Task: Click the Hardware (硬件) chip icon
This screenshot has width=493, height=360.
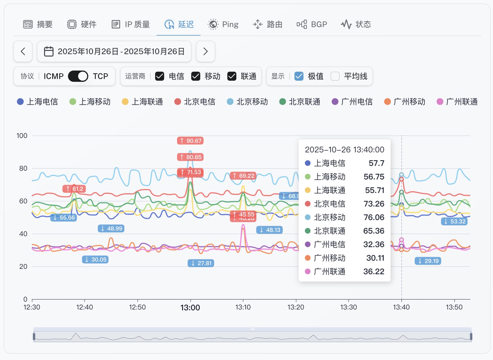Action: click(72, 25)
